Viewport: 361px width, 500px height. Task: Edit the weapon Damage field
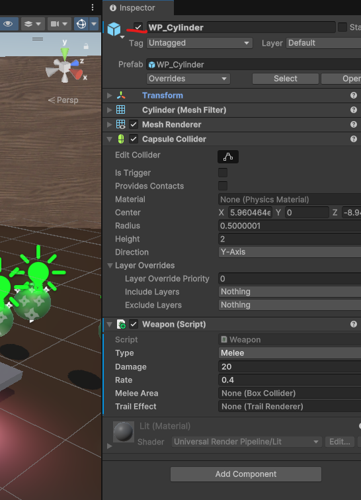290,366
